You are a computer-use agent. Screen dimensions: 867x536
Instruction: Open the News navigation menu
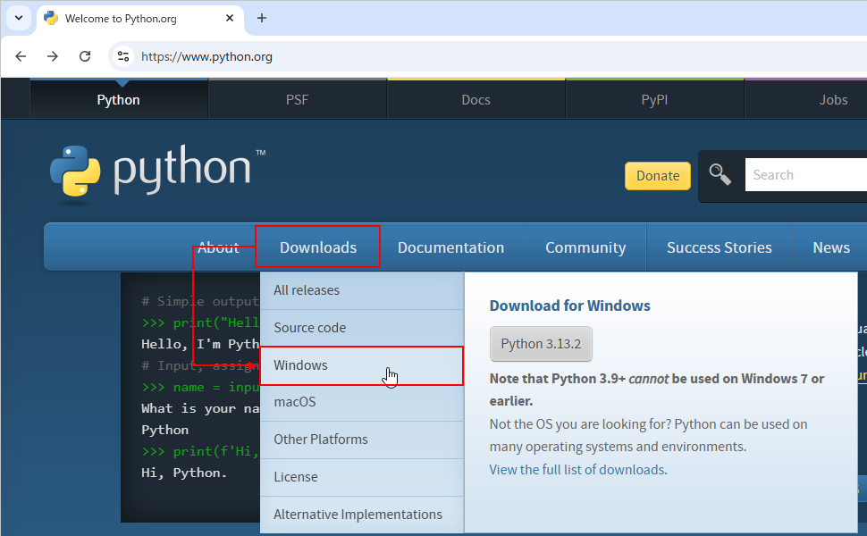click(x=831, y=247)
